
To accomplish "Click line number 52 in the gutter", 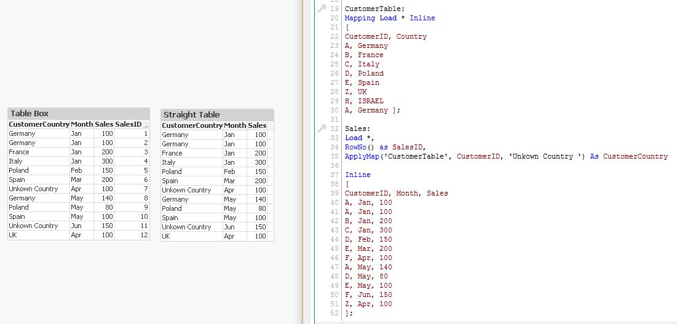I will pos(334,313).
